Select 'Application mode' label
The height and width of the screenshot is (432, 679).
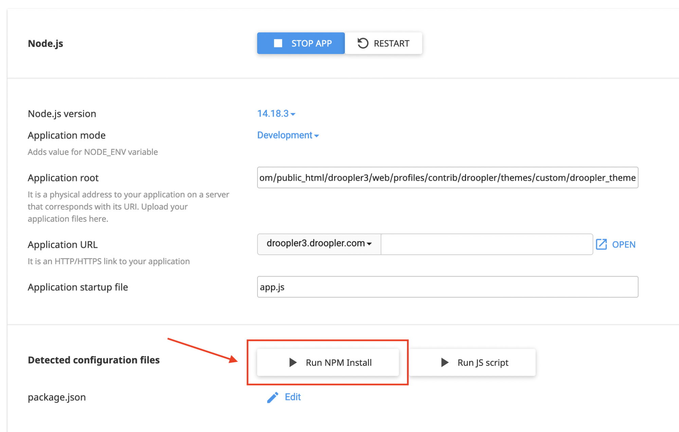[x=67, y=135]
